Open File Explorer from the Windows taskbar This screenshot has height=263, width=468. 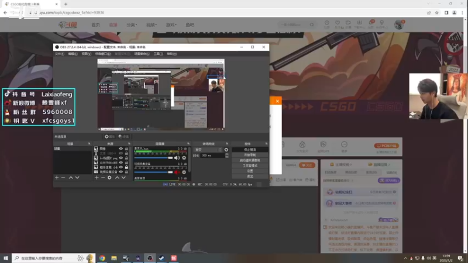pos(114,258)
